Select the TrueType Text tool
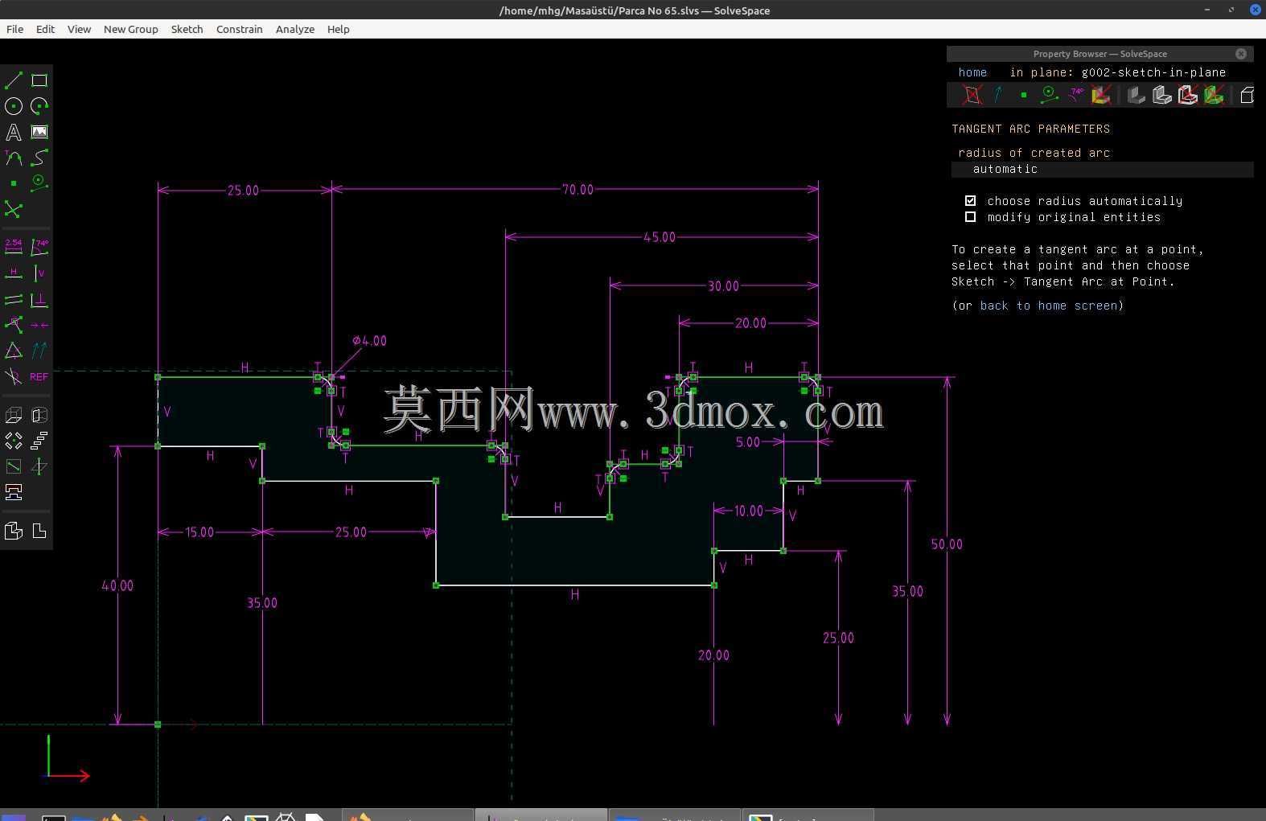 click(x=14, y=132)
